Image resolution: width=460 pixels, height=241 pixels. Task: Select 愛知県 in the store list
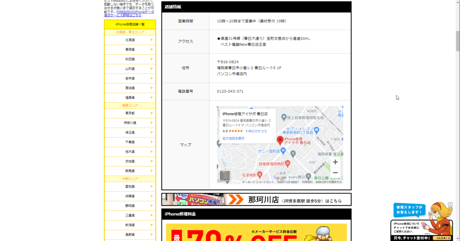[x=130, y=187]
